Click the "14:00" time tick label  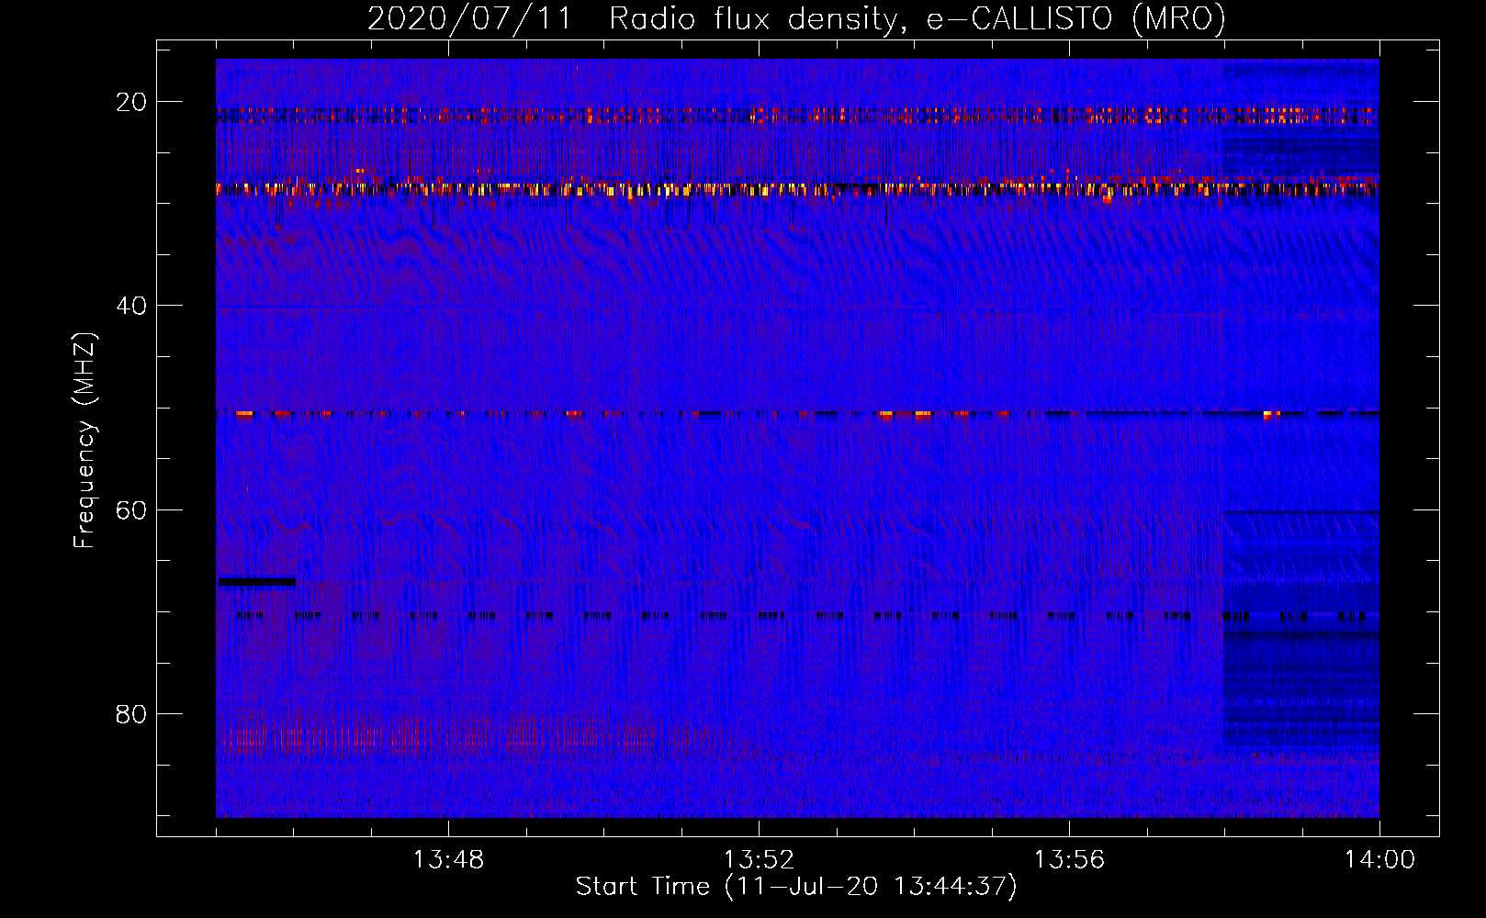click(x=1379, y=860)
